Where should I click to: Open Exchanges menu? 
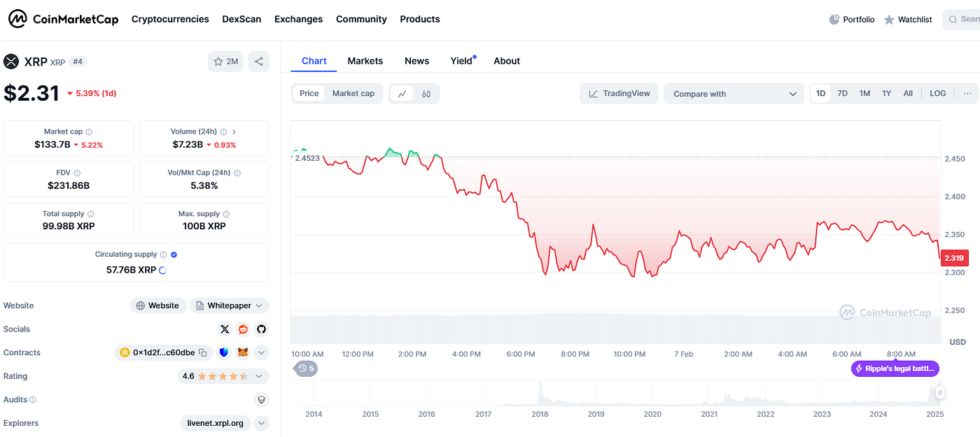298,20
